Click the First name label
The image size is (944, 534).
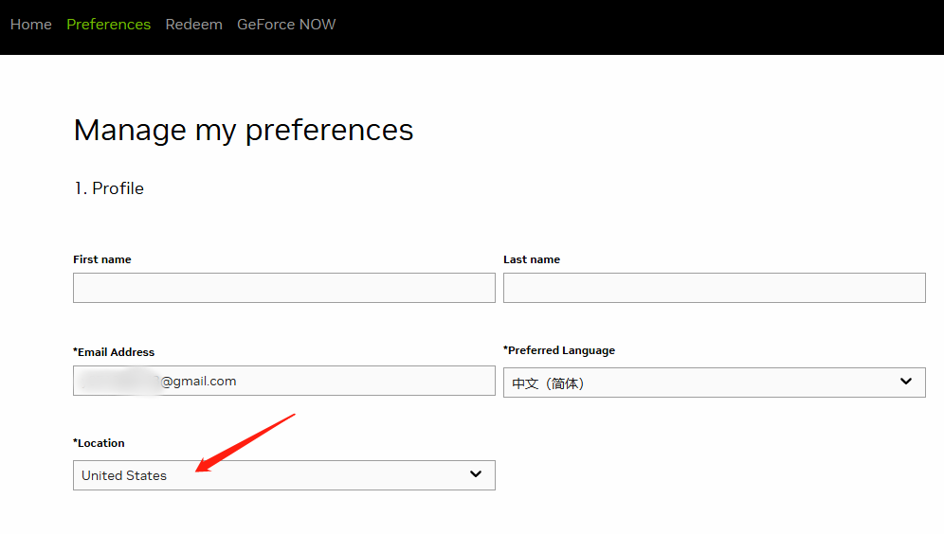[x=102, y=259]
